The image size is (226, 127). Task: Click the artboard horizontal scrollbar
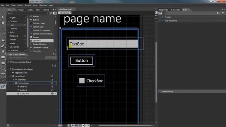coord(125,126)
